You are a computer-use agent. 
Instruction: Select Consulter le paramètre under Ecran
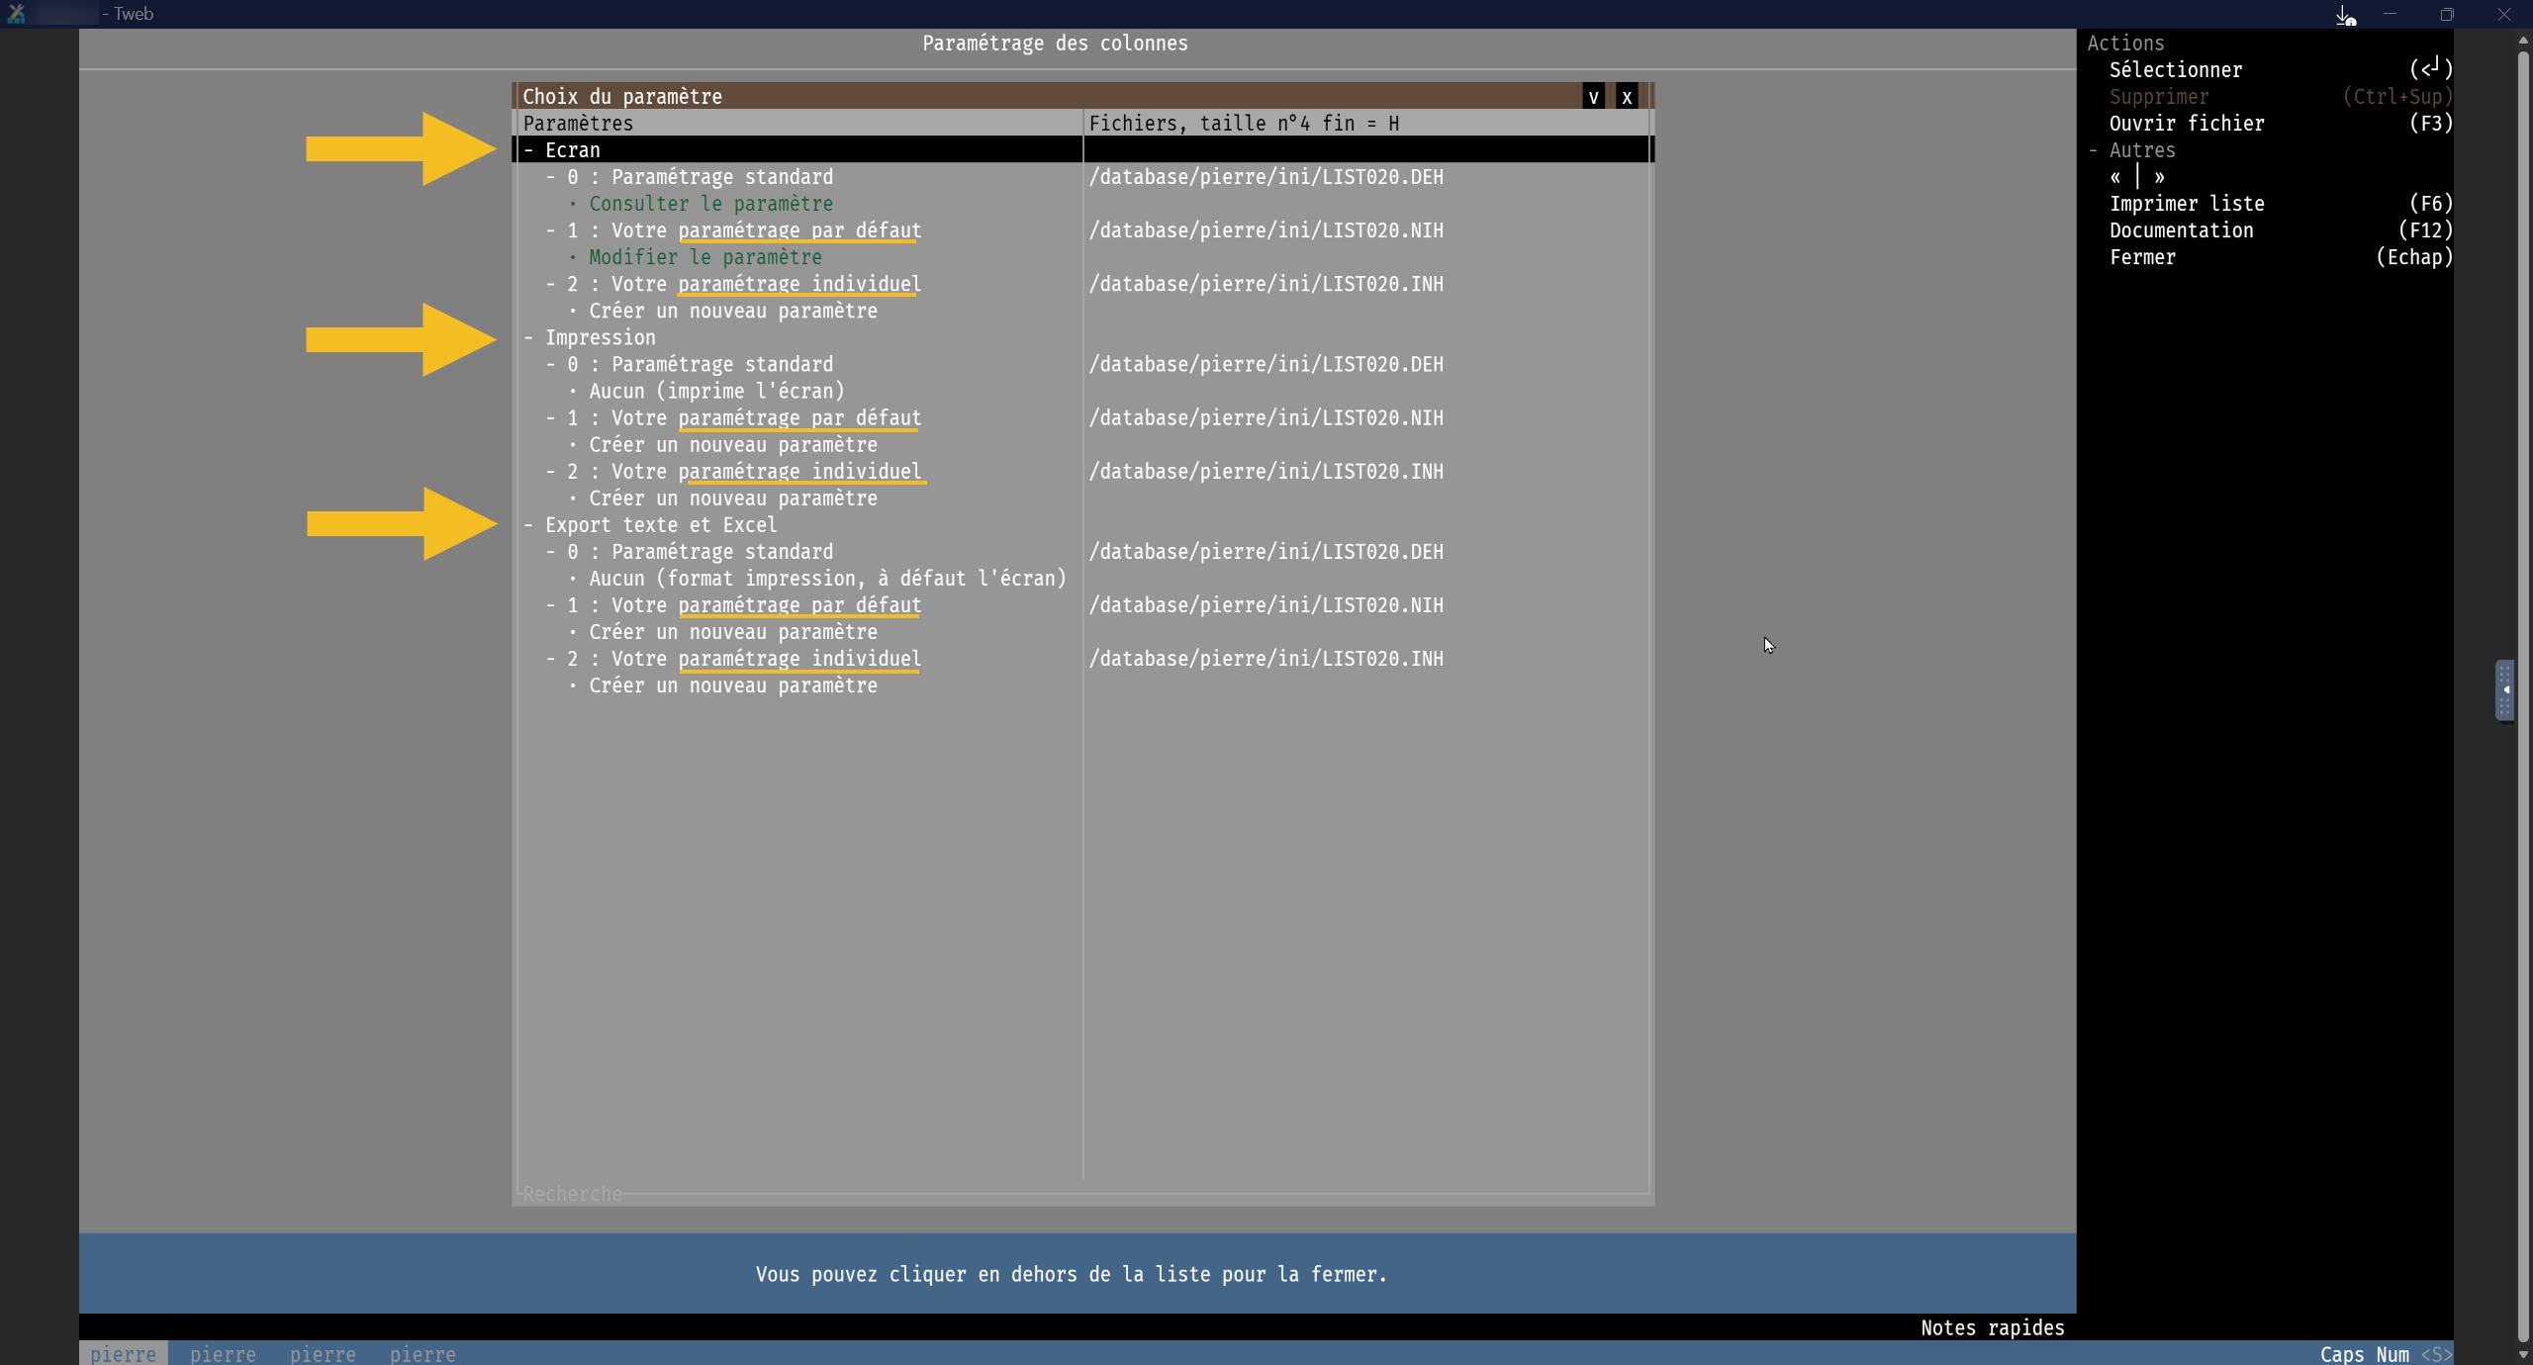pyautogui.click(x=710, y=204)
